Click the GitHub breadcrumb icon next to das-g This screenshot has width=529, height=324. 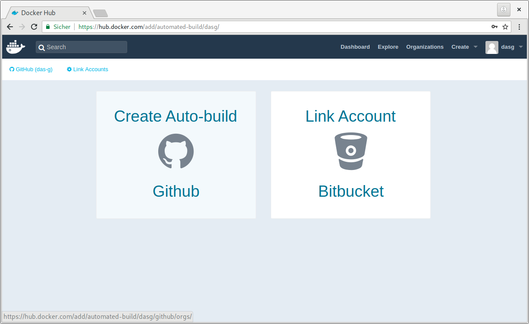pyautogui.click(x=12, y=69)
